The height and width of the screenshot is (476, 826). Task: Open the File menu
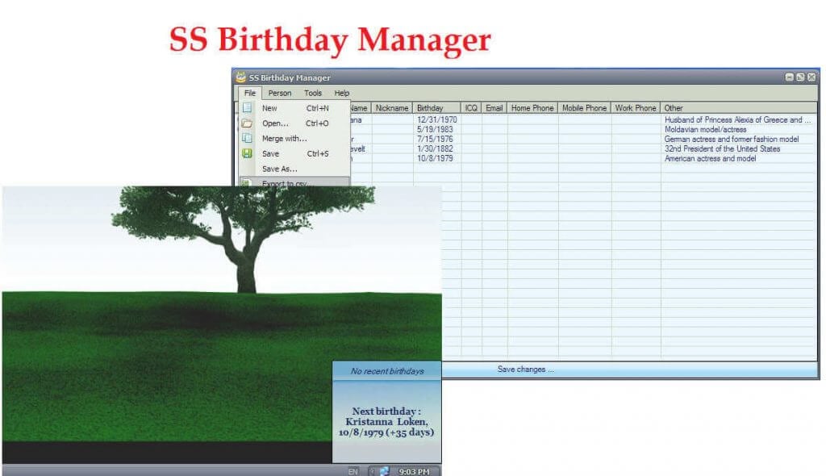pyautogui.click(x=250, y=93)
